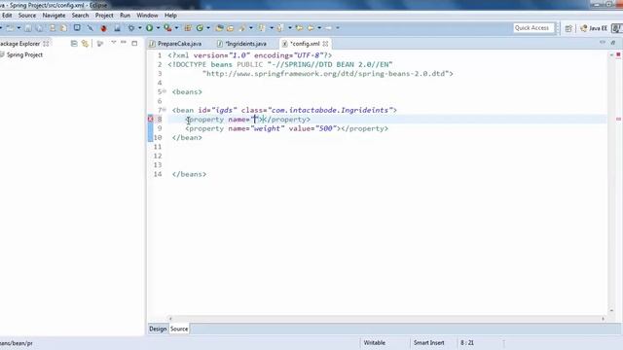This screenshot has width=623, height=350.
Task: Click the Run external tools icon
Action: [x=167, y=28]
